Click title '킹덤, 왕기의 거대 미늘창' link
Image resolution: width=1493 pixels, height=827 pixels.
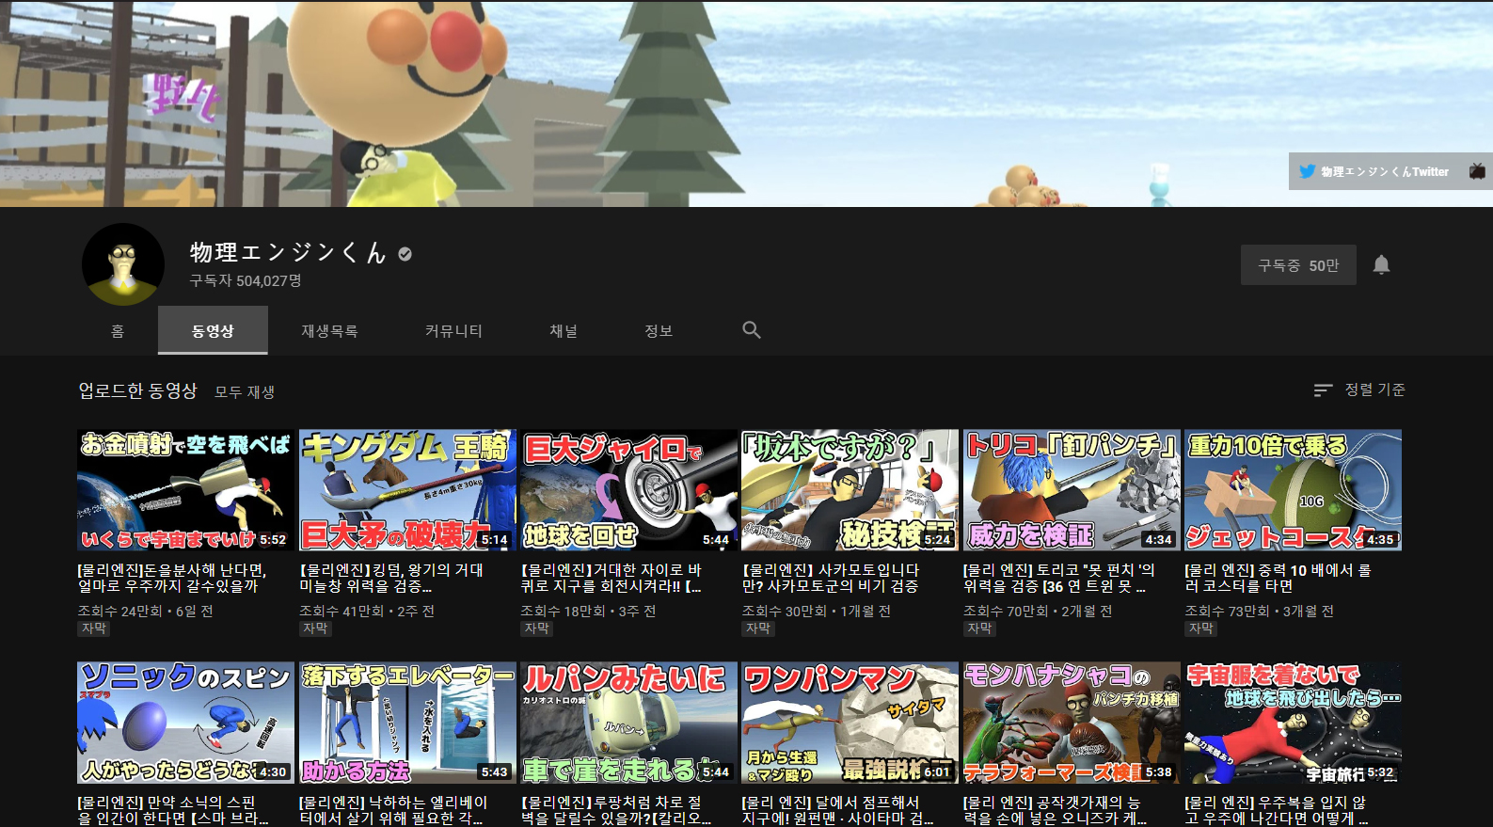tap(391, 578)
